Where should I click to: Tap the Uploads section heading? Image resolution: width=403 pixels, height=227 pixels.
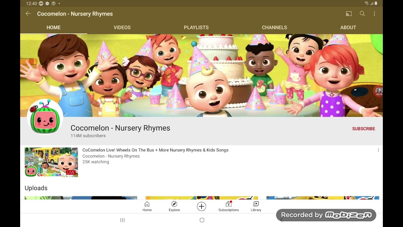[36, 188]
